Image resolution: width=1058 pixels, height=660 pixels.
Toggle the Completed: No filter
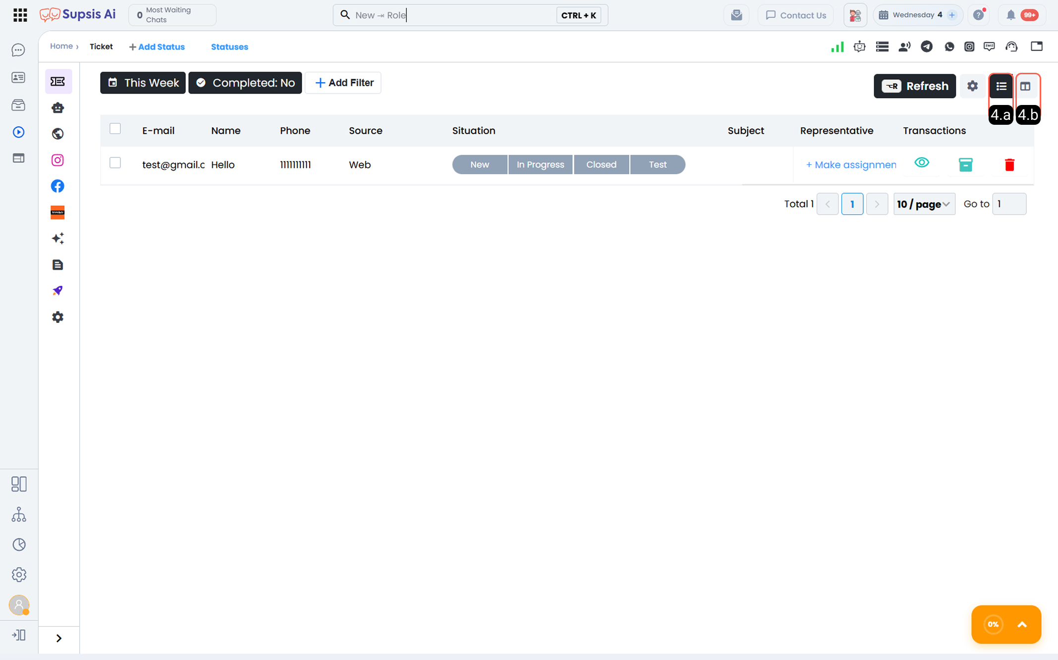point(245,83)
